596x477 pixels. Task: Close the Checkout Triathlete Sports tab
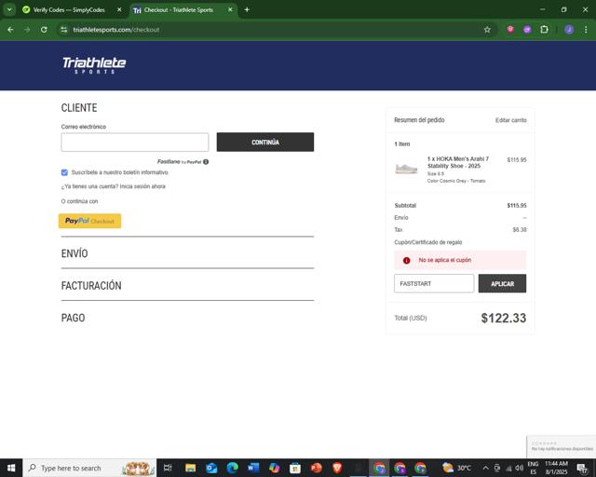coord(230,10)
